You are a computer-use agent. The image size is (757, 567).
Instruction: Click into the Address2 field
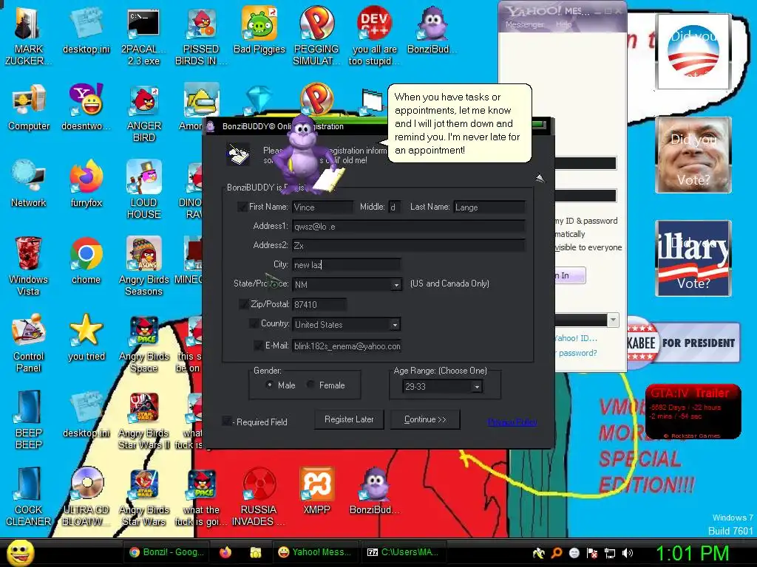408,246
